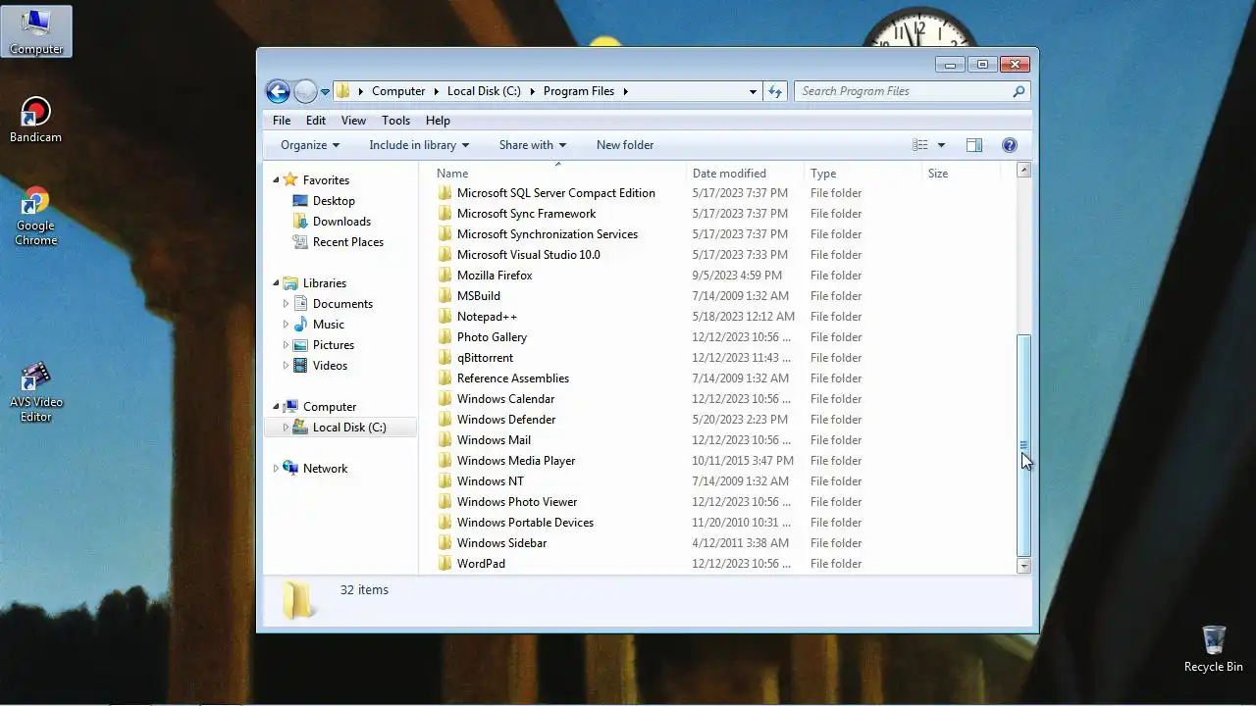Viewport: 1256px width, 706px height.
Task: Collapse the Favorites group
Action: click(276, 180)
